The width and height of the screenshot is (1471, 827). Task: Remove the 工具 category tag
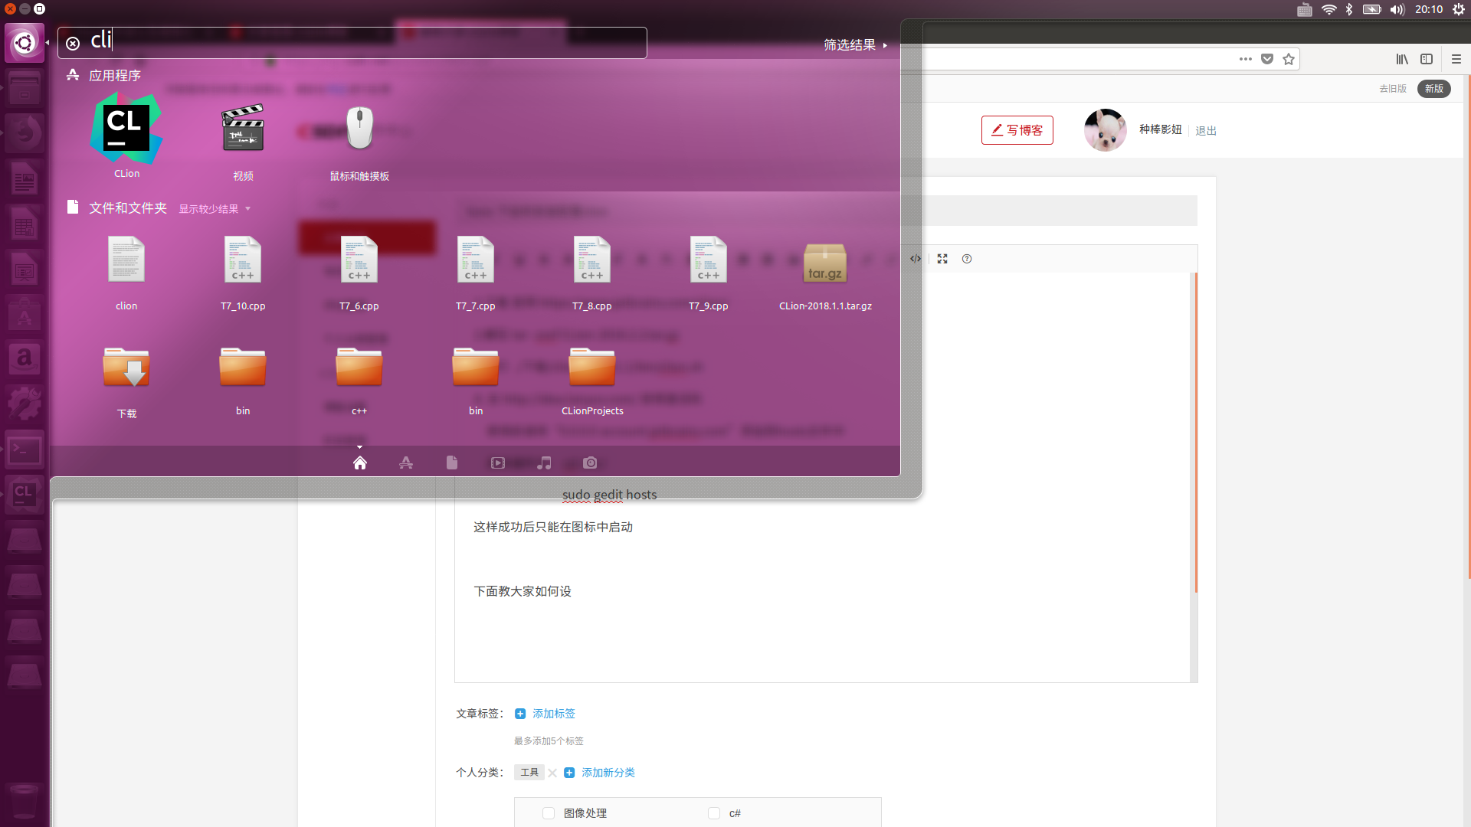pos(552,773)
